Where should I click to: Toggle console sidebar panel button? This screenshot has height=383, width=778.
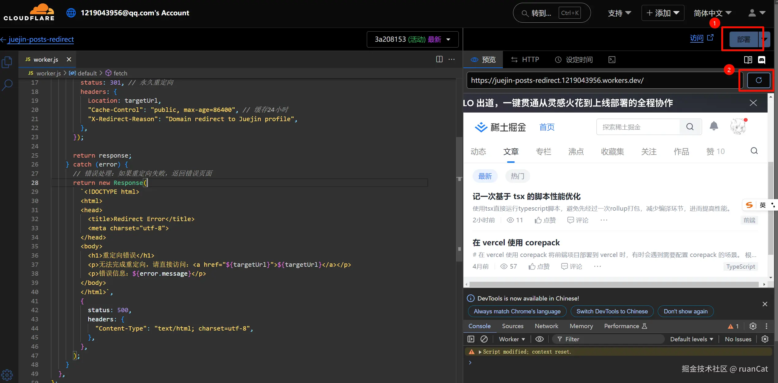pos(471,339)
